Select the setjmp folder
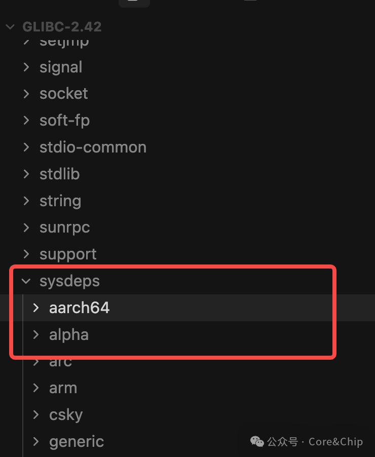375x457 pixels. (x=64, y=41)
